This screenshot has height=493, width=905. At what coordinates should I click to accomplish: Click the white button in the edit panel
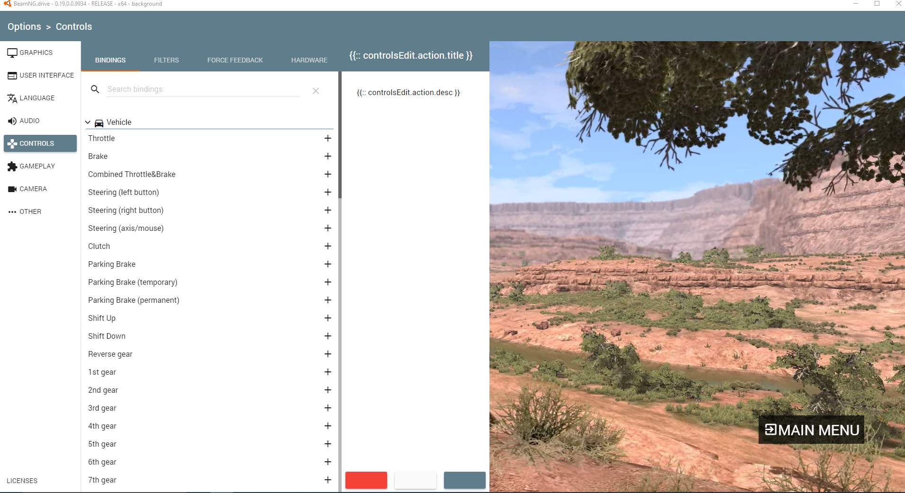(x=416, y=480)
